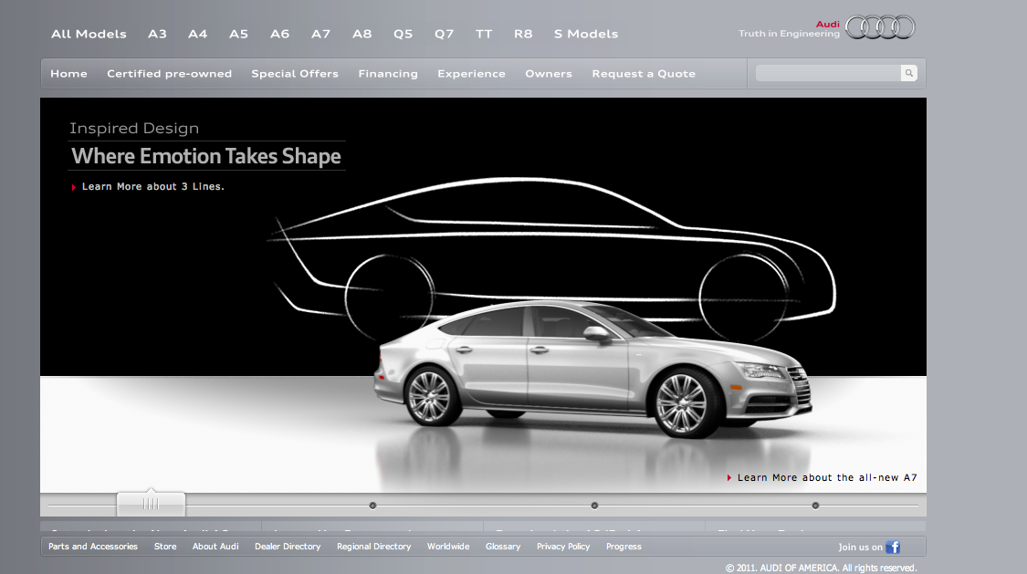Click the Audi four rings logo
The image size is (1027, 574).
[x=880, y=27]
